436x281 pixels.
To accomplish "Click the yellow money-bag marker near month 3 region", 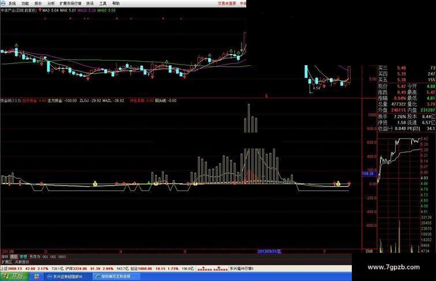I will 95,183.
